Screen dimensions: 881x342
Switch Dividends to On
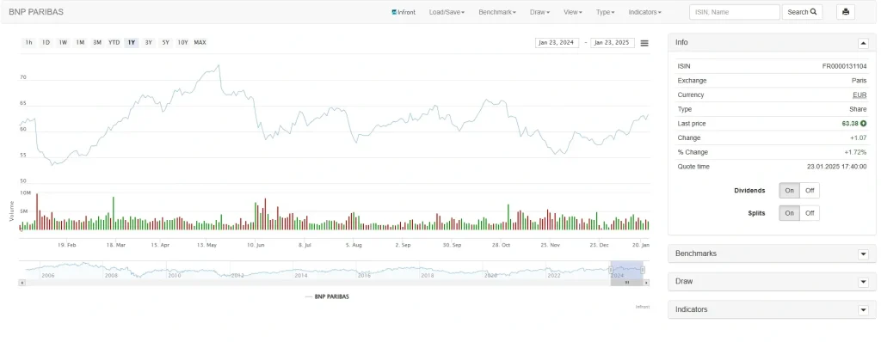[789, 191]
